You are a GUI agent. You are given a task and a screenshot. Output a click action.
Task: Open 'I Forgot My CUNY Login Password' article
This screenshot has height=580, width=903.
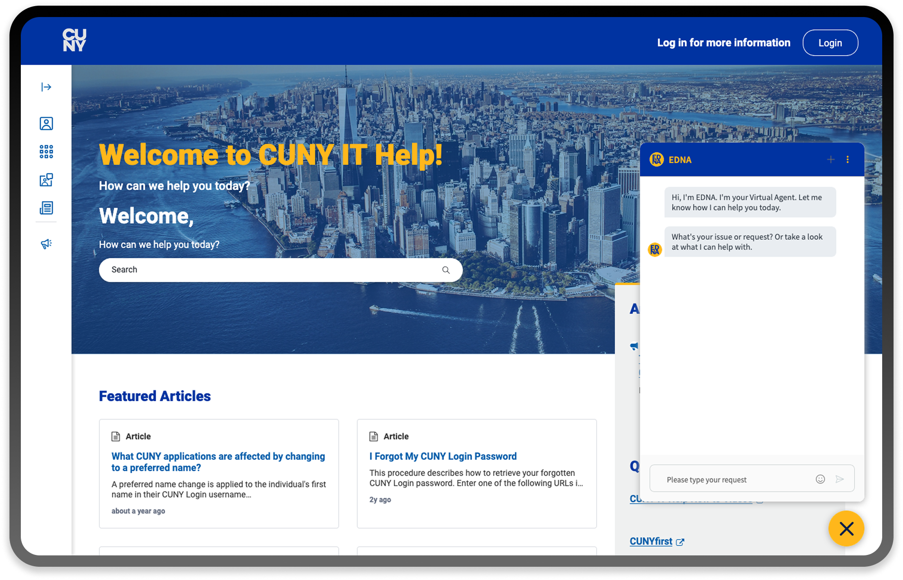(x=443, y=456)
